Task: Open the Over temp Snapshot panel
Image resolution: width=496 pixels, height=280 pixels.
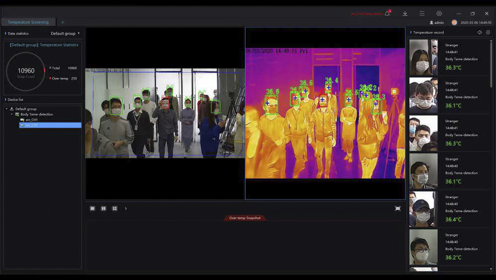Action: [x=245, y=218]
